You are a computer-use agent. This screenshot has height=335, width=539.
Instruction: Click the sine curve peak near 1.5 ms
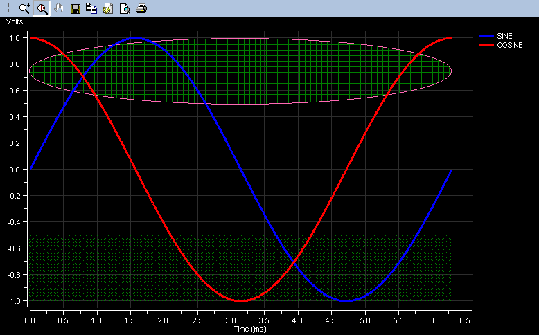pyautogui.click(x=135, y=38)
